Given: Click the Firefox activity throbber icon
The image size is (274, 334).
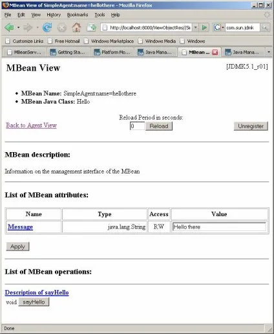Looking at the screenshot, I should (x=267, y=15).
